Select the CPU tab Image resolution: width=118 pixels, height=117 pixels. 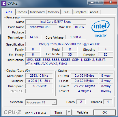click(x=9, y=12)
